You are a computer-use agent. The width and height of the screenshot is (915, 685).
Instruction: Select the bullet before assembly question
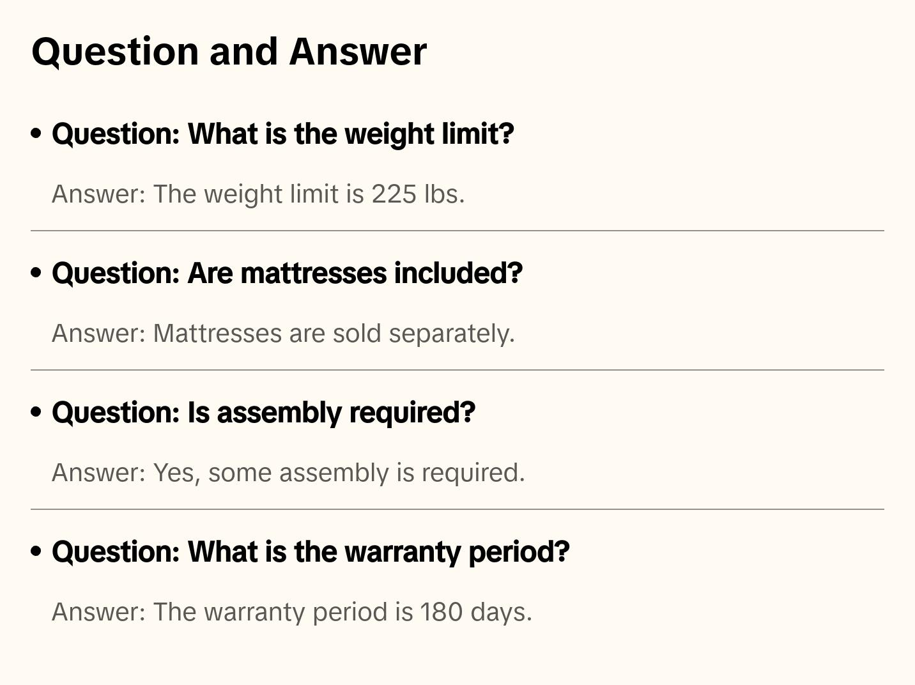tap(36, 412)
